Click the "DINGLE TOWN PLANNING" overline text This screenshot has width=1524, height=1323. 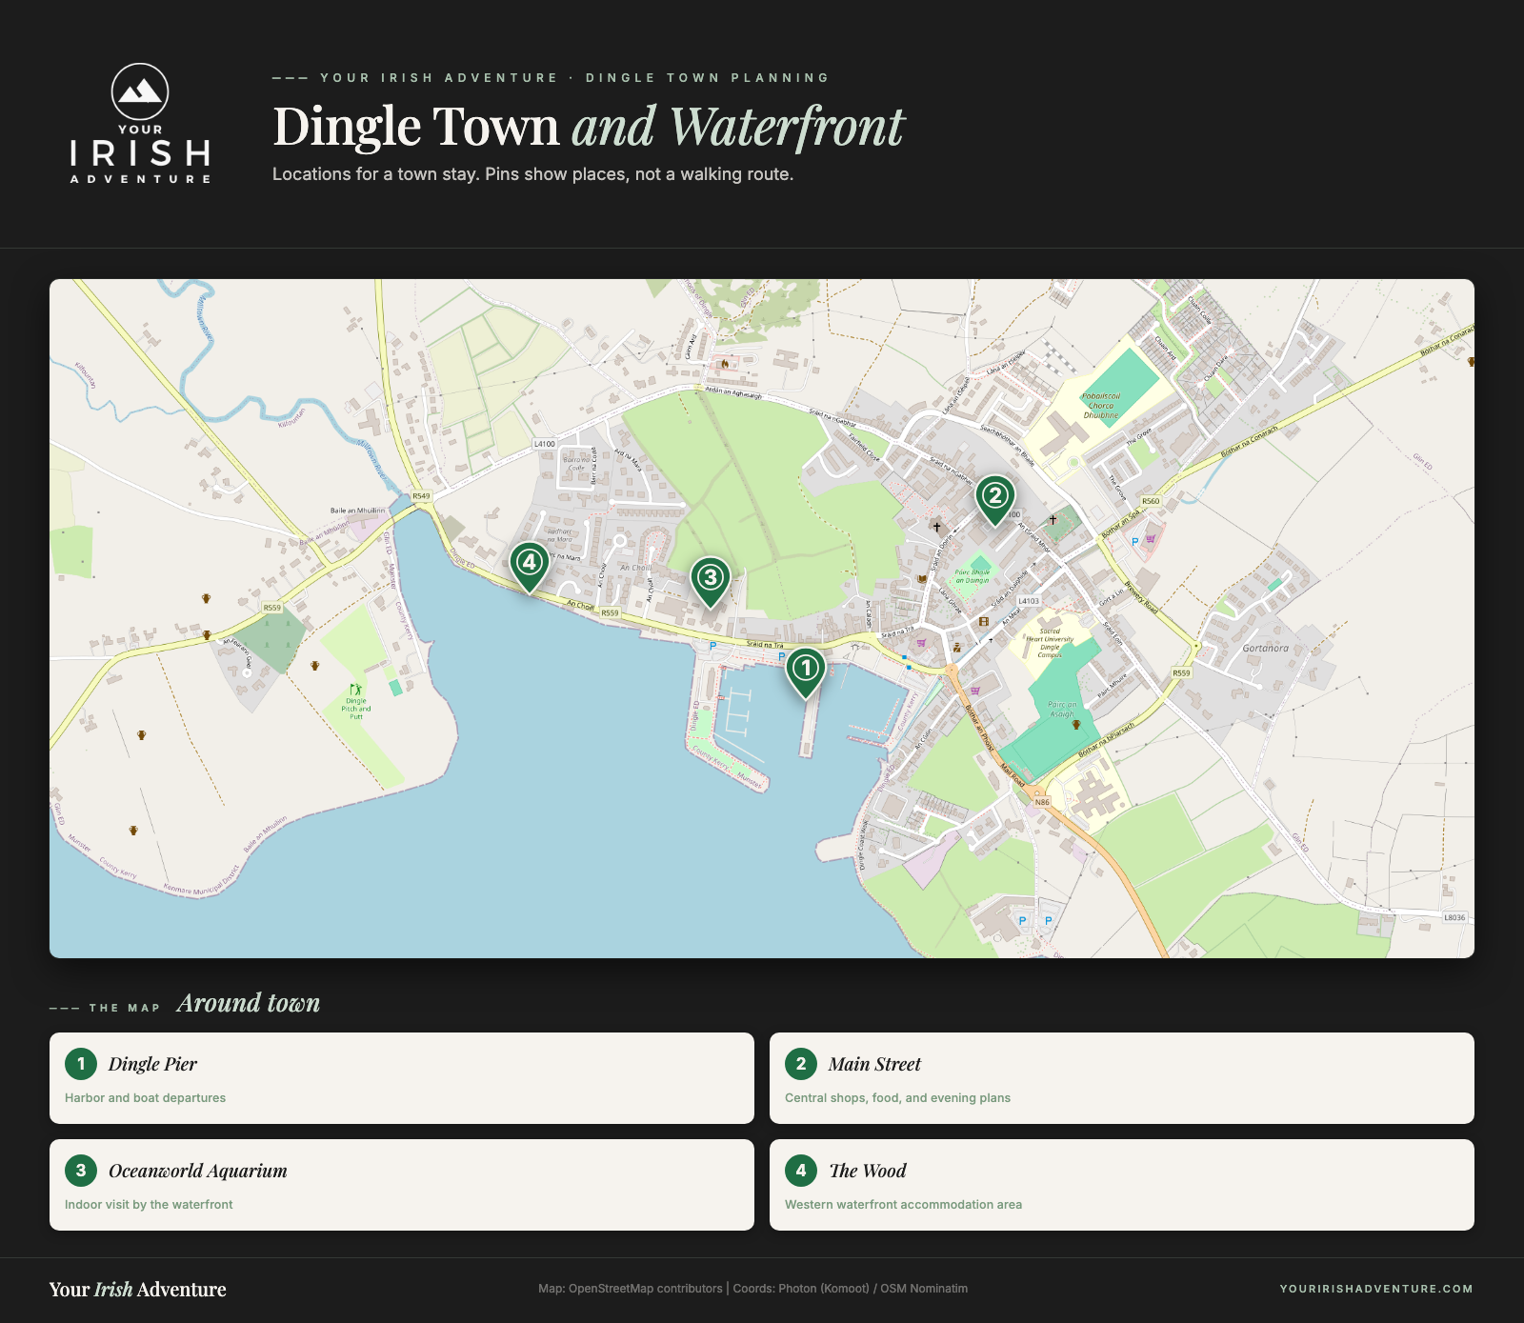[x=708, y=78]
